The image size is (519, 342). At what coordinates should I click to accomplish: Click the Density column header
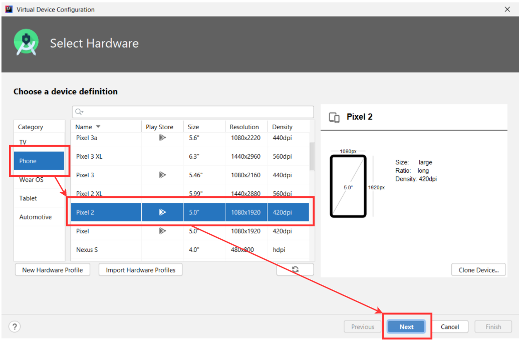pyautogui.click(x=288, y=127)
